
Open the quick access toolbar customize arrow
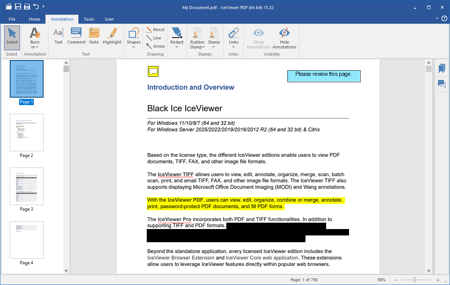(x=43, y=6)
